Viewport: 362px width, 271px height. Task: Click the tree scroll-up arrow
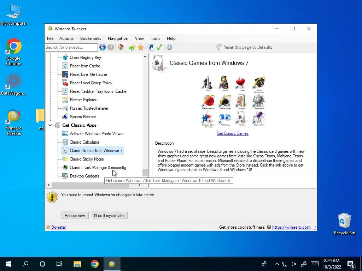coord(145,56)
